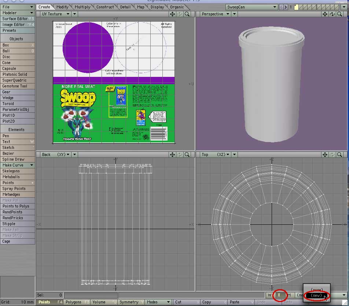Open the Create tab
Screen dimensions: 349x306
(44, 7)
